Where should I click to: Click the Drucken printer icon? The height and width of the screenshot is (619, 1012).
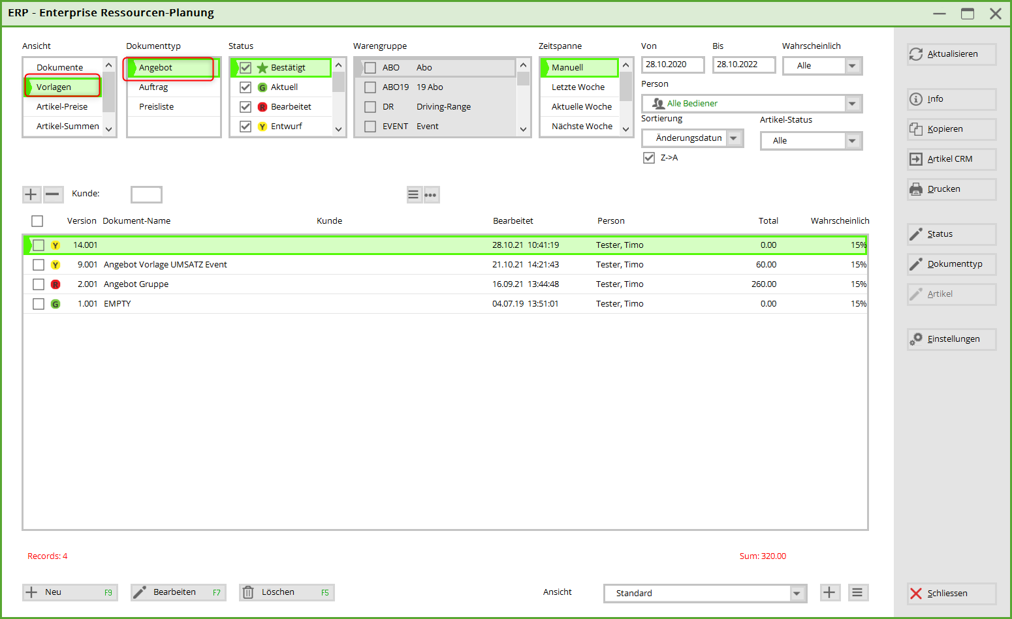point(916,189)
